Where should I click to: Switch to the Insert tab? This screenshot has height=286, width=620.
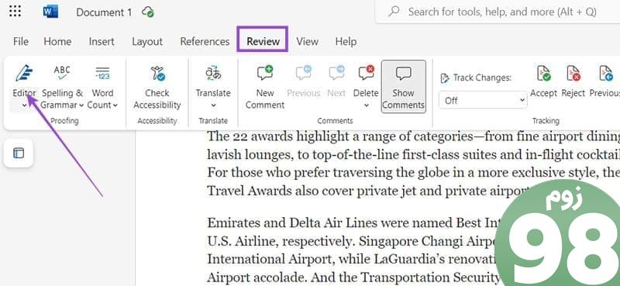102,42
